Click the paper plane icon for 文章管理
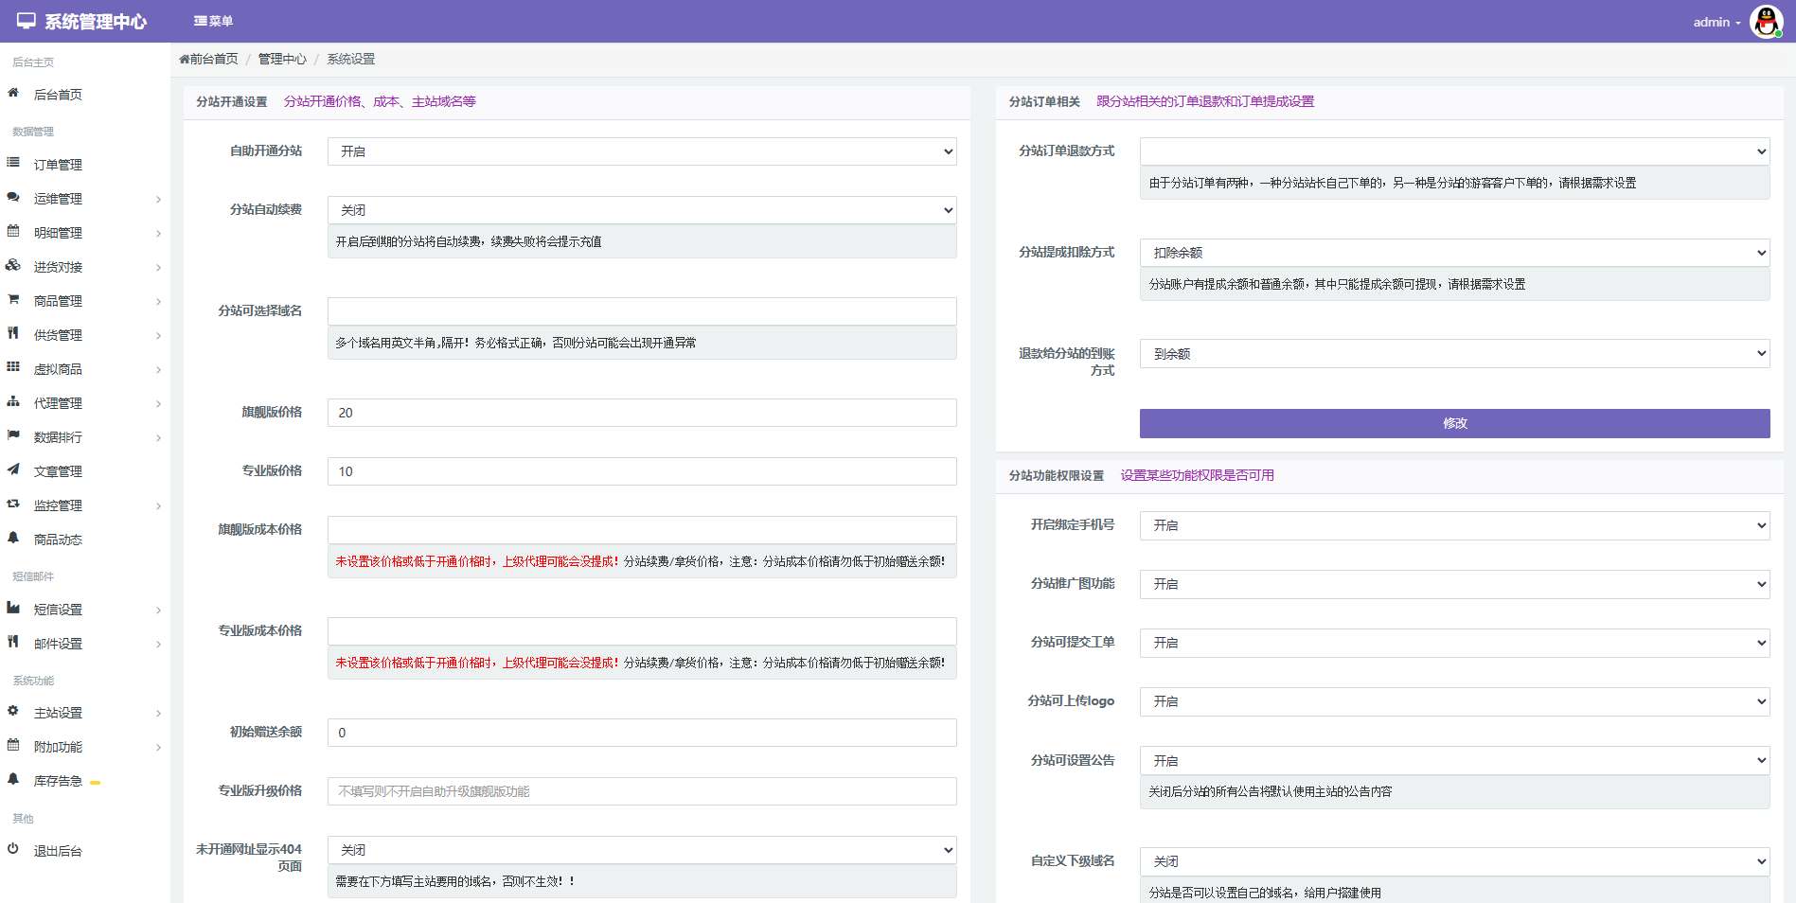The height and width of the screenshot is (903, 1796). [x=13, y=469]
